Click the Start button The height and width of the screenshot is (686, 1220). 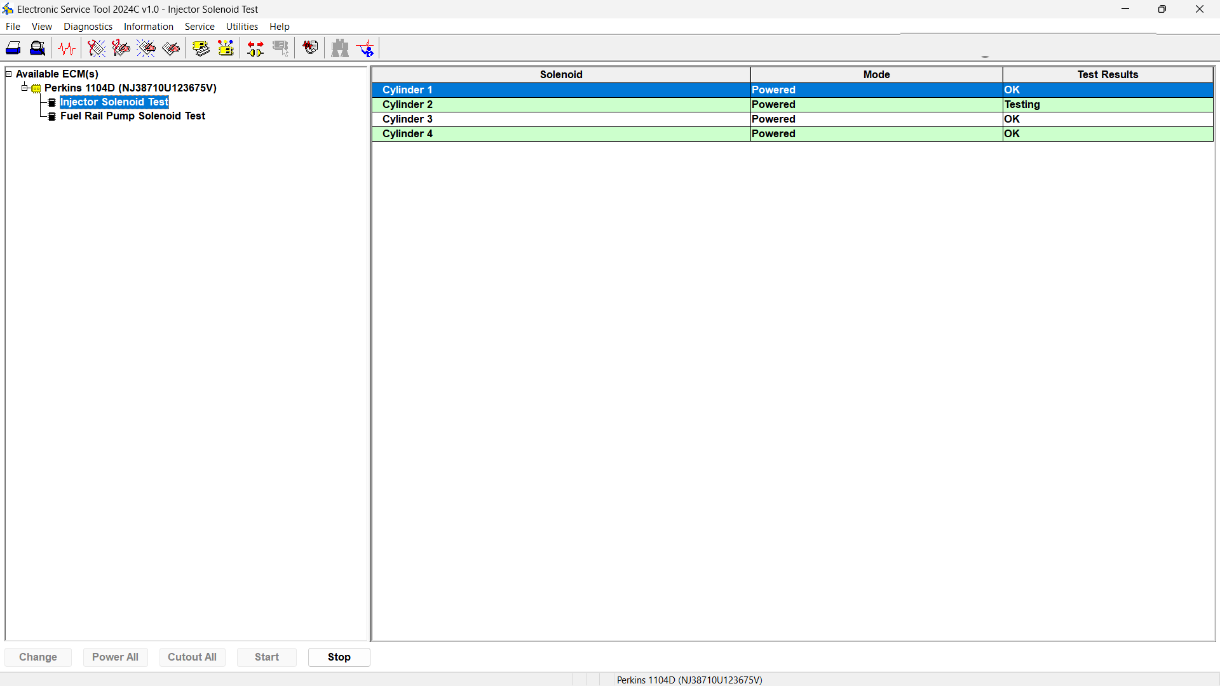pyautogui.click(x=267, y=657)
